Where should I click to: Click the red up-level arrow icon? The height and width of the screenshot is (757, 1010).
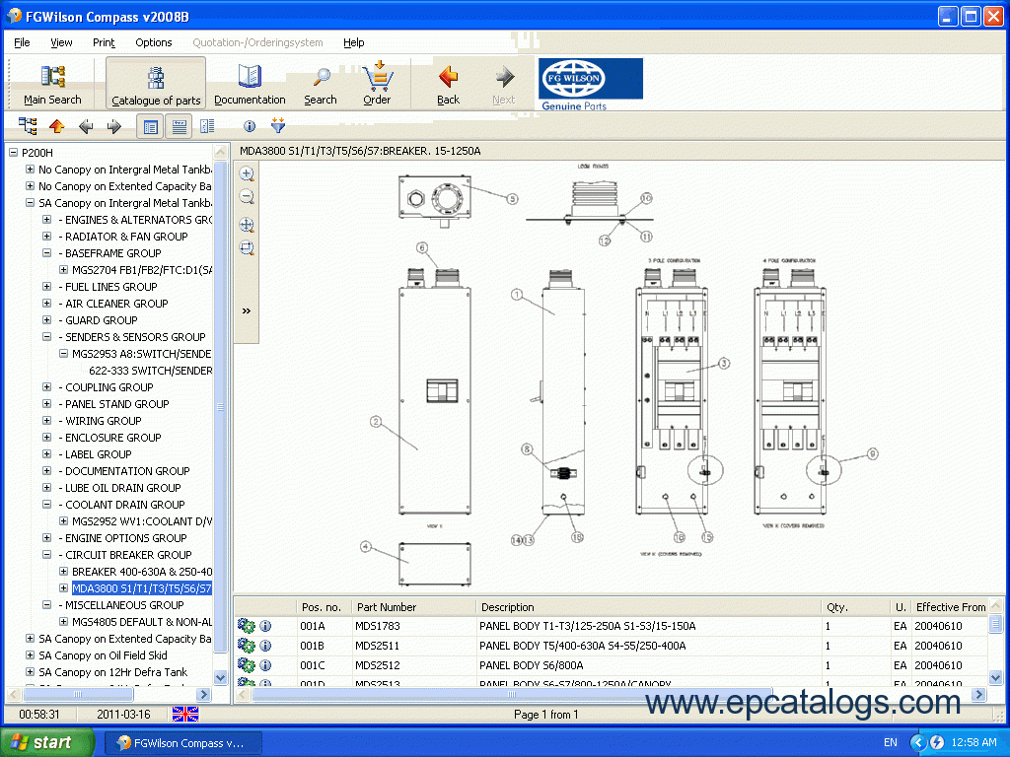click(56, 126)
